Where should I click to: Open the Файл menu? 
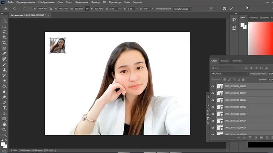pyautogui.click(x=11, y=2)
